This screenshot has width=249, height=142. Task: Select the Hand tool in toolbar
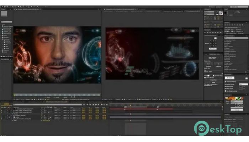[5, 7]
